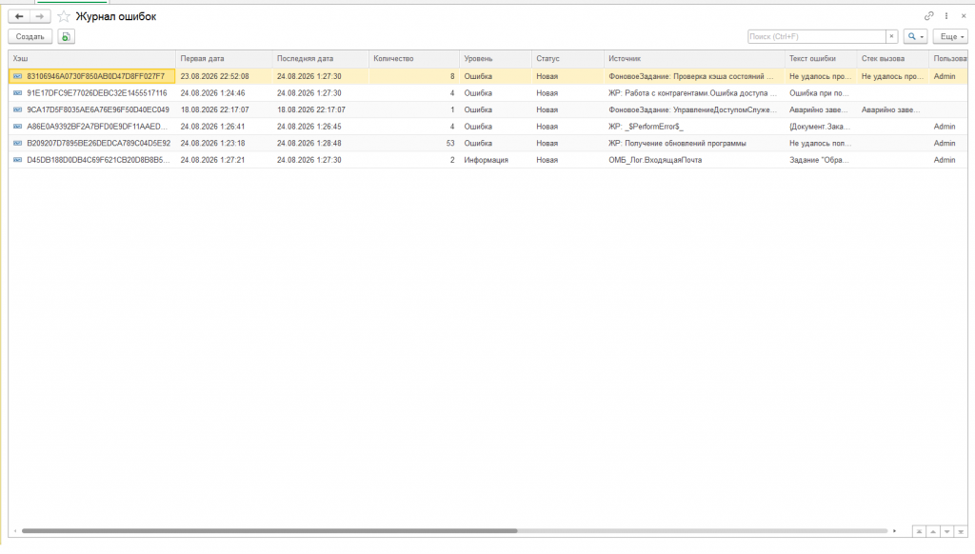Open the magnifier search dropdown
This screenshot has width=975, height=554.
tap(915, 37)
